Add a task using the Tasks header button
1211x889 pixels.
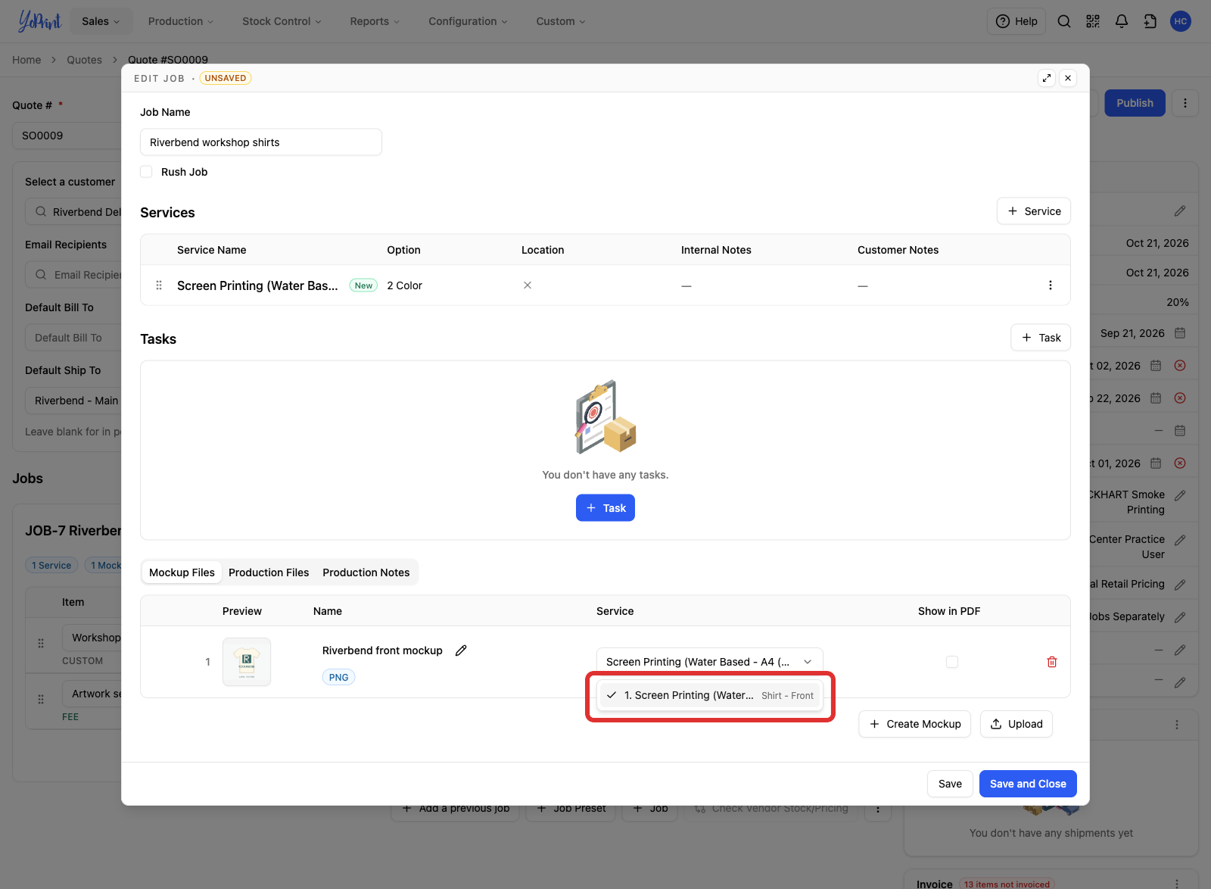click(x=1041, y=338)
